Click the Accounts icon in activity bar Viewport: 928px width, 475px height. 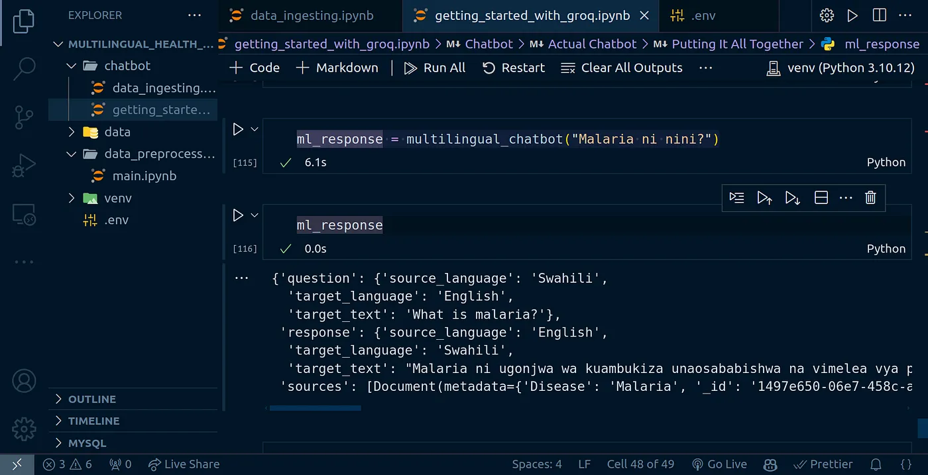[24, 381]
